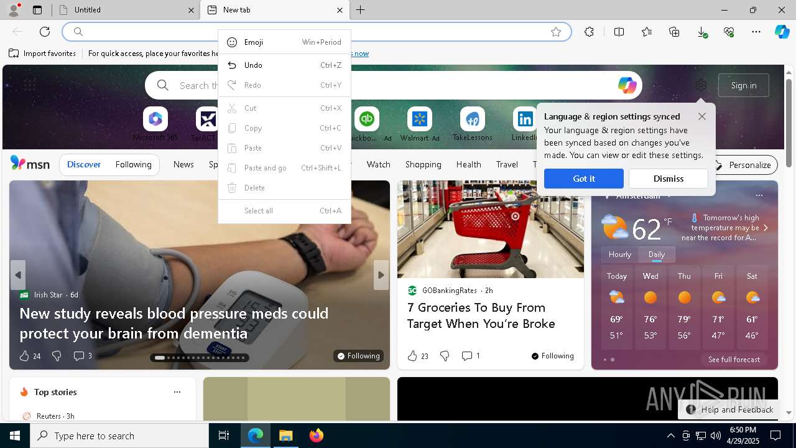Click the page vertical scrollbar thumb

pos(789,123)
